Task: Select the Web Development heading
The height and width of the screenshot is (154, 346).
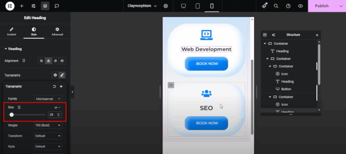Action: coord(206,49)
